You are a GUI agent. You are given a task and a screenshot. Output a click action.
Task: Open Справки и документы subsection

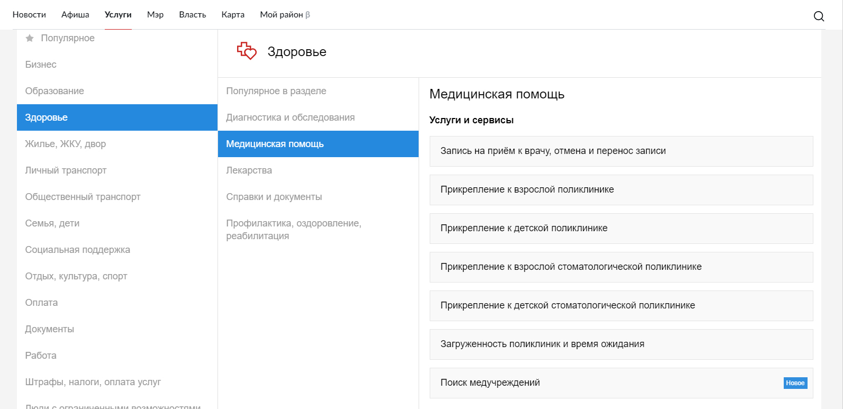point(274,197)
